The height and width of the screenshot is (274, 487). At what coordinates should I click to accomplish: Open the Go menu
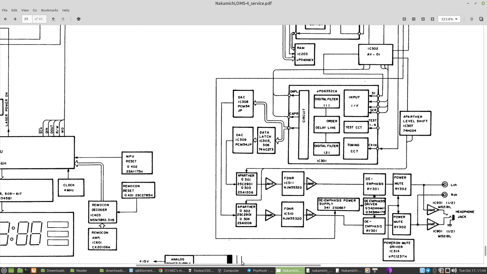pyautogui.click(x=35, y=10)
